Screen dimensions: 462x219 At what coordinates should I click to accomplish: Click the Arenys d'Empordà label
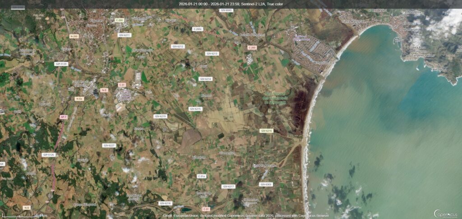(x=85, y=205)
